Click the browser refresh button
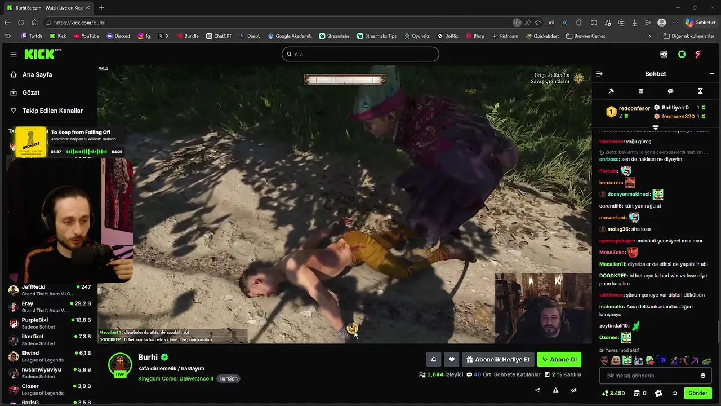 21,23
